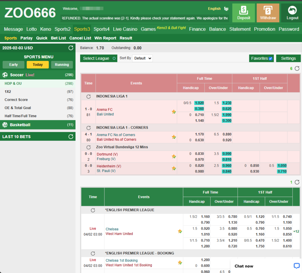The width and height of the screenshot is (302, 273).
Task: Click Heidenheim 1st half over odds 1.050
Action: [282, 166]
